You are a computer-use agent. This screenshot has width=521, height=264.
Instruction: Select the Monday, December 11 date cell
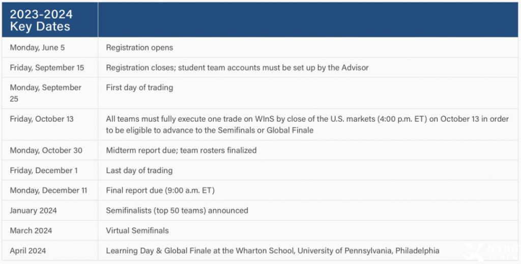[50, 190]
